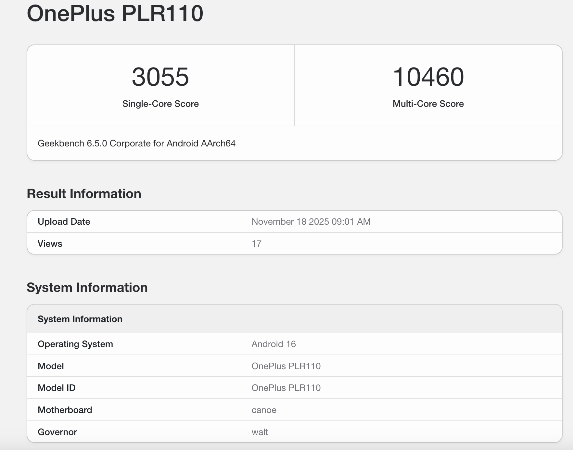
Task: Click the "Geekbench 6.5.0 Corporate for Android AArch64" text
Action: click(137, 144)
